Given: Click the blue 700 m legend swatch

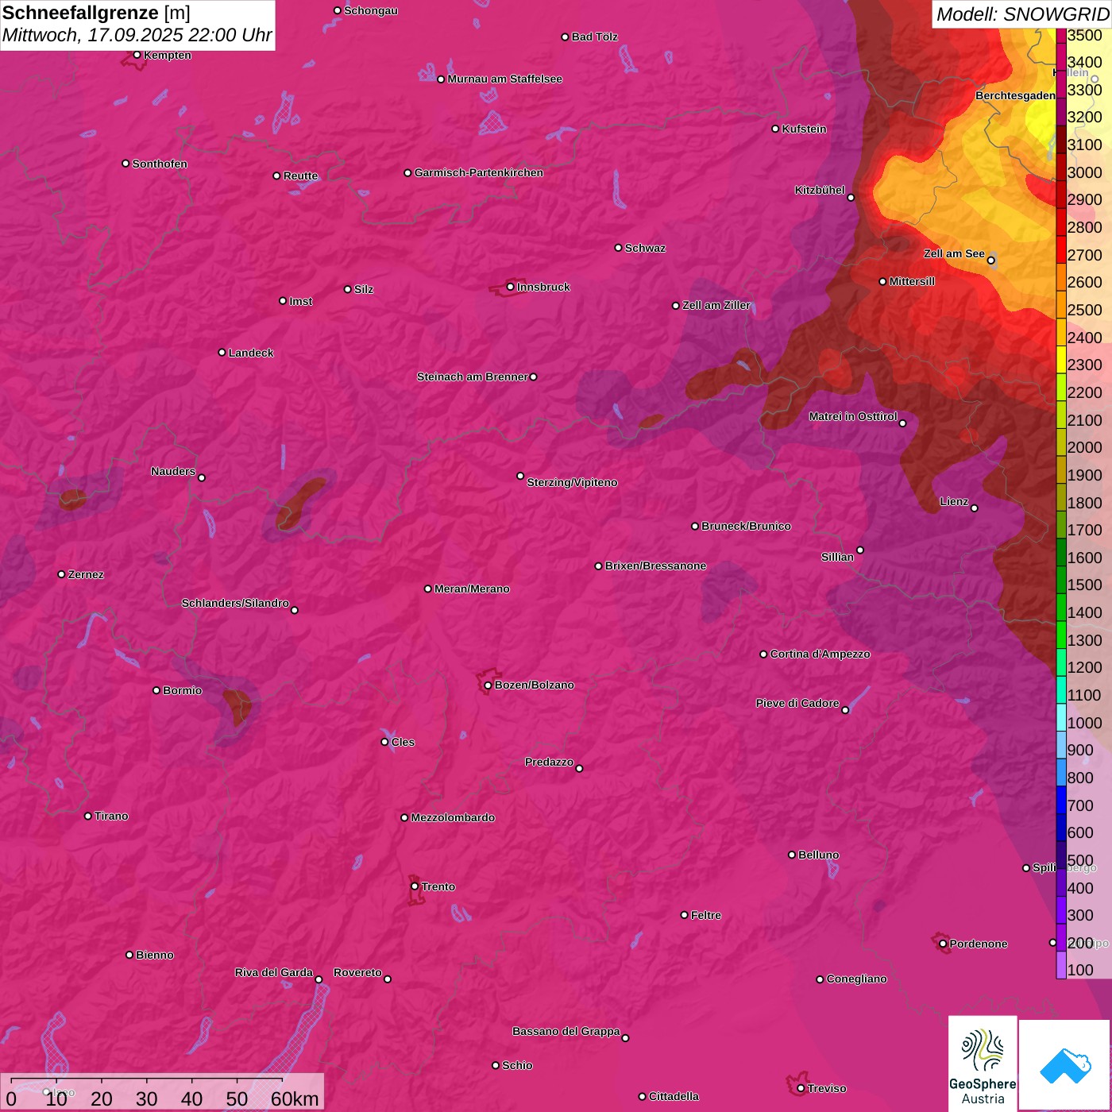Looking at the screenshot, I should [x=1060, y=800].
